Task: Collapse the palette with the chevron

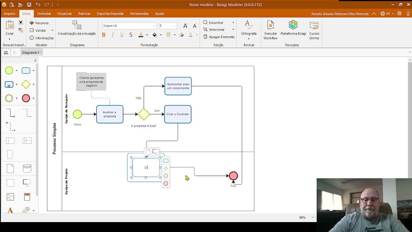Action: pyautogui.click(x=35, y=60)
